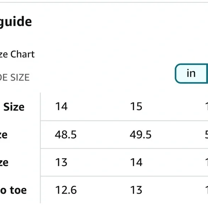Screen dimensions: 208x208
Task: Click the 'guide' heading text
Action: coord(15,22)
